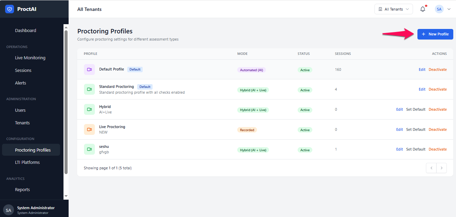Edit the Hybrid profile
The width and height of the screenshot is (456, 217).
[x=399, y=109]
